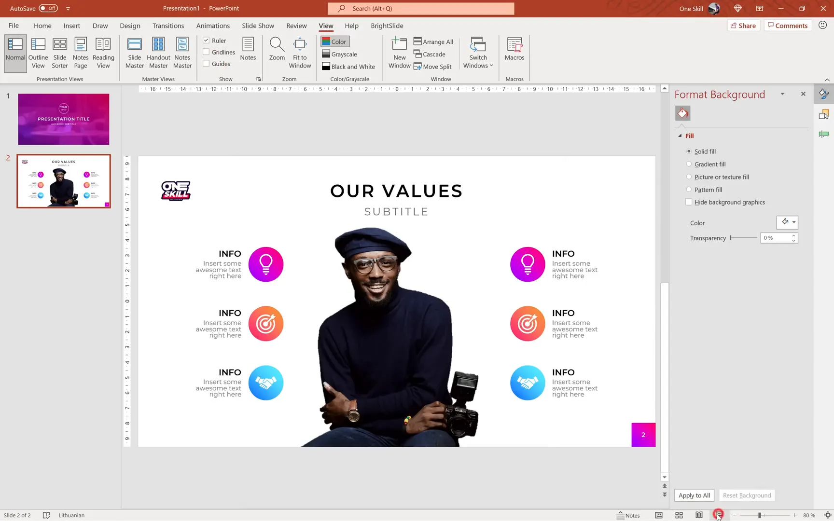Click the Lithuanian language indicator
This screenshot has width=834, height=521.
(x=71, y=515)
